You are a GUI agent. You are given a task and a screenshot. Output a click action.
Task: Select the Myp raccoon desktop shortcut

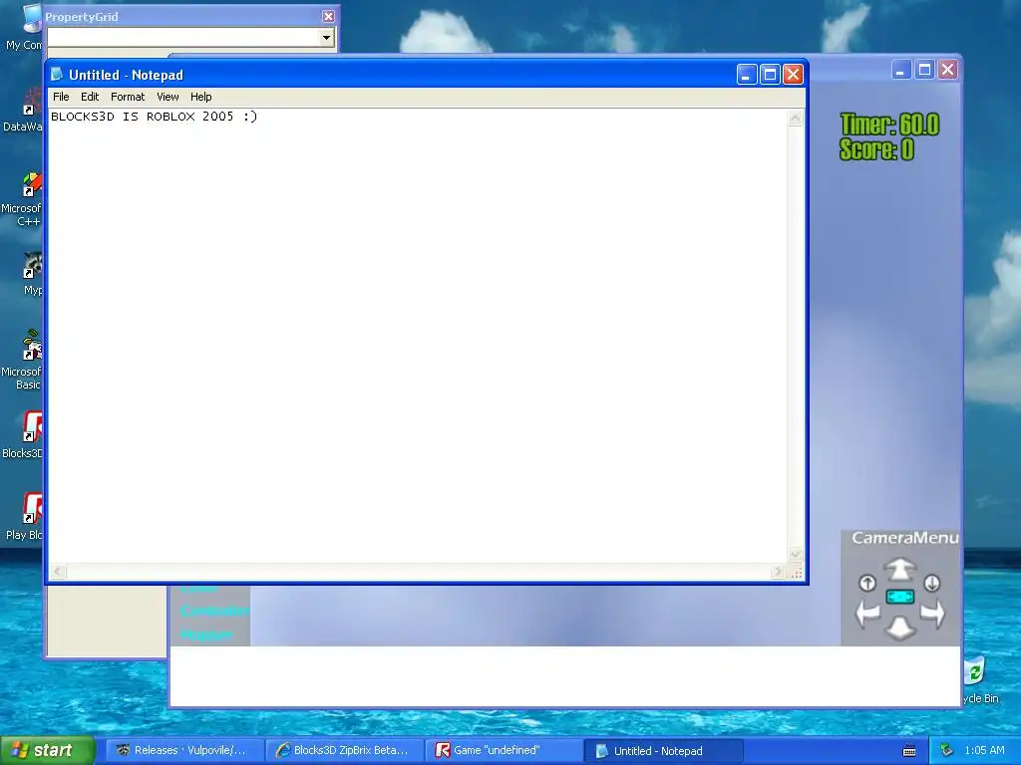[x=31, y=273]
